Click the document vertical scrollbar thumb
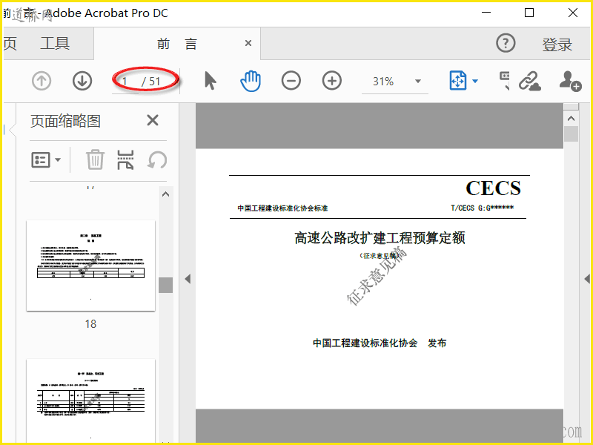 (571, 134)
